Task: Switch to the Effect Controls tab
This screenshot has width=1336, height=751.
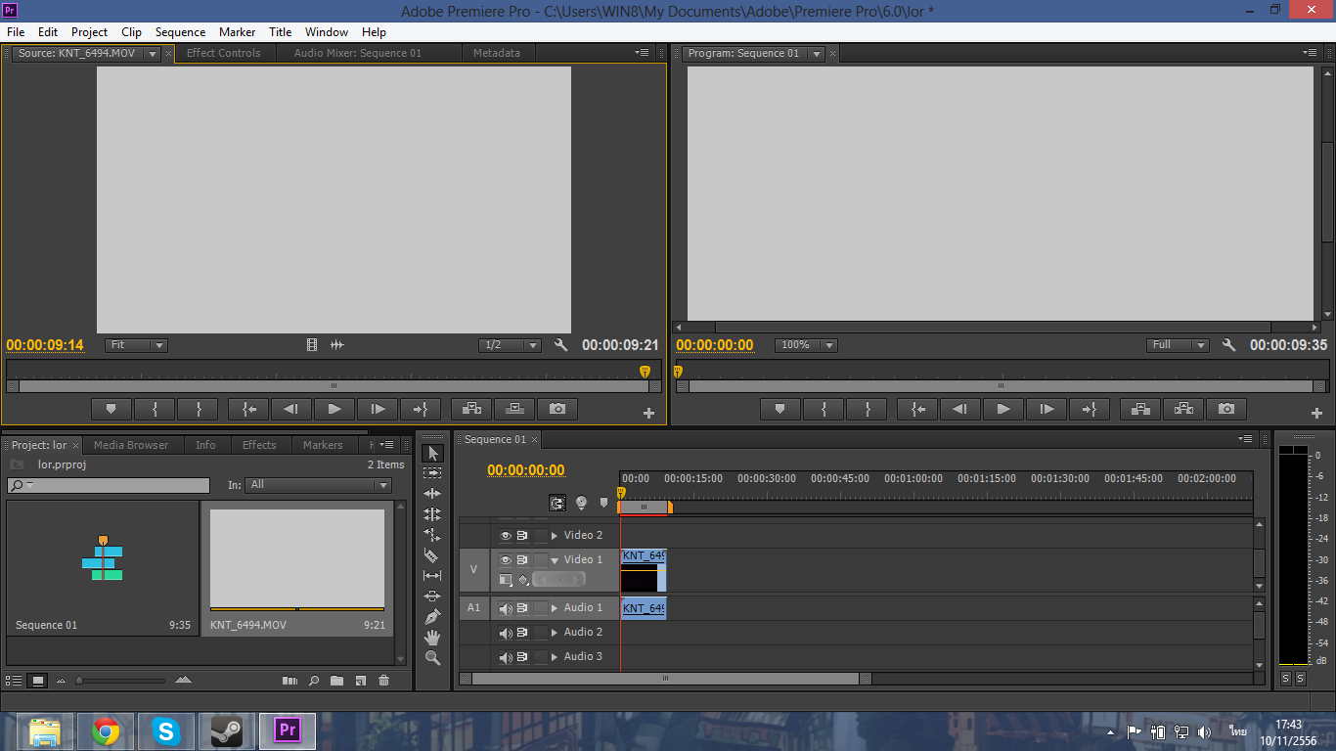Action: pyautogui.click(x=224, y=53)
